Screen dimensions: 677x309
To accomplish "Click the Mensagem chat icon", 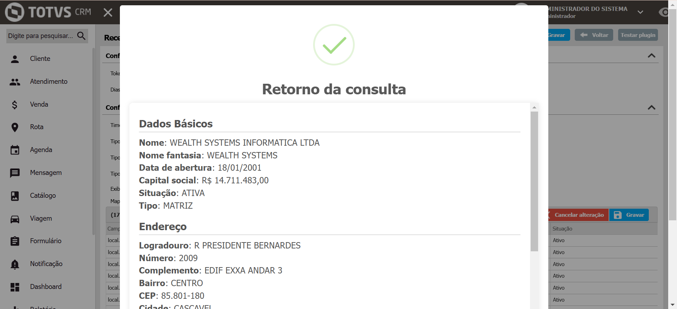I will pyautogui.click(x=15, y=173).
